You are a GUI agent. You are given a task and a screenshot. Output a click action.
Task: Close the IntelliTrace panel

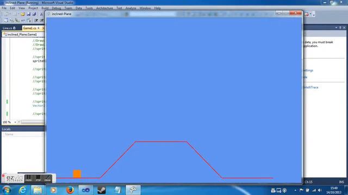click(x=344, y=28)
